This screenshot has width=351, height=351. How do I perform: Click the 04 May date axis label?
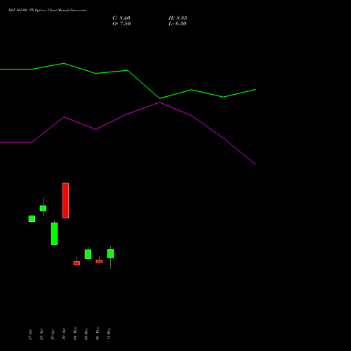(75, 333)
